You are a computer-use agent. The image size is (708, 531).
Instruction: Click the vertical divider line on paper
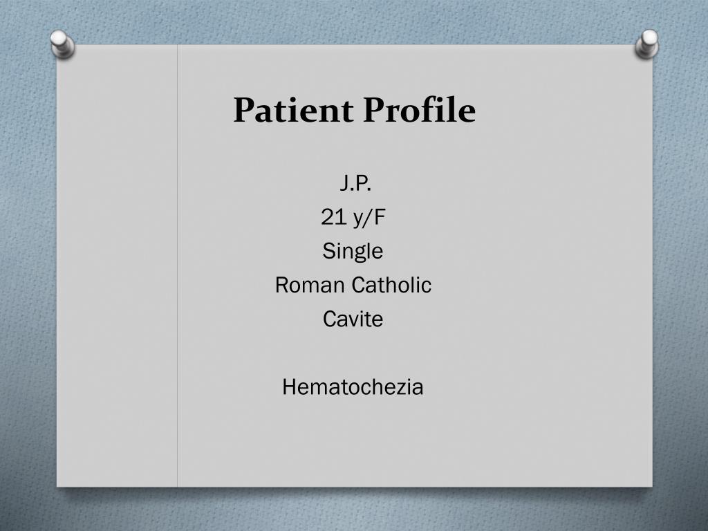178,265
